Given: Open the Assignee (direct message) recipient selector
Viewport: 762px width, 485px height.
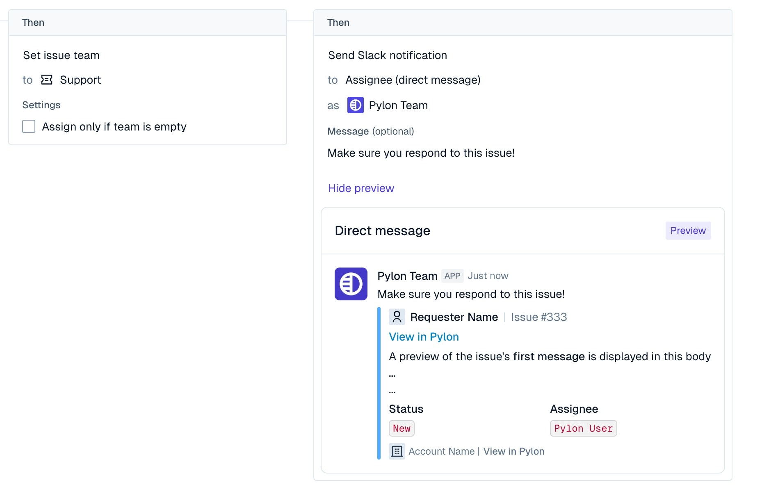Looking at the screenshot, I should (x=413, y=80).
